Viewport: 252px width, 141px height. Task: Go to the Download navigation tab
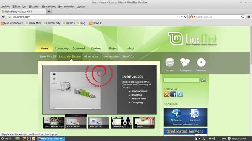click(79, 49)
